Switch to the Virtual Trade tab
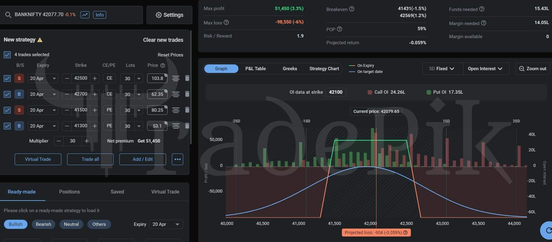 click(x=165, y=192)
